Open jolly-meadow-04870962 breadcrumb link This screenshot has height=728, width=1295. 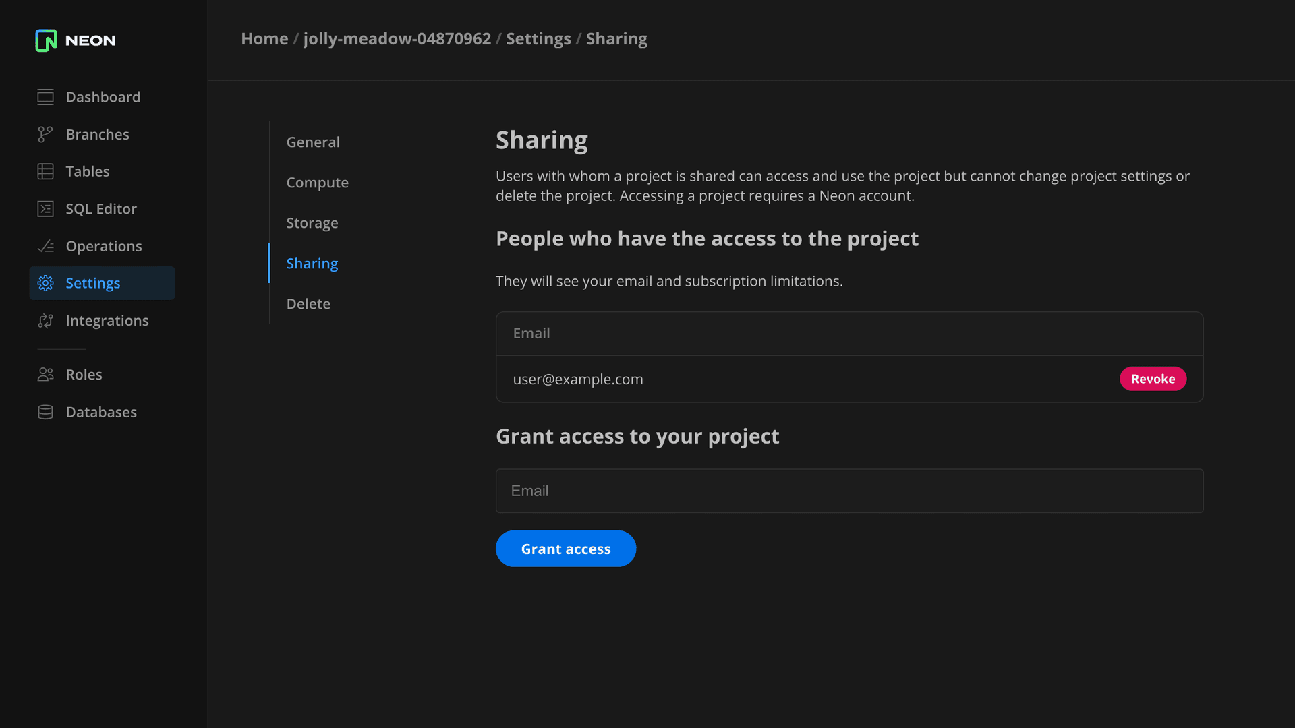point(397,39)
